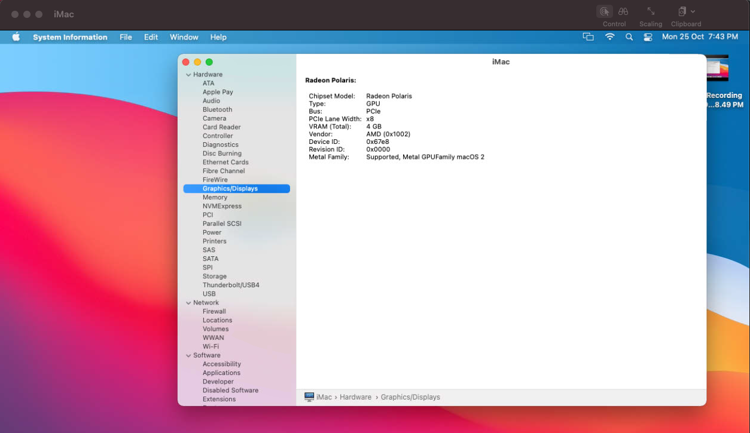Viewport: 750px width, 433px height.
Task: Select Firewall under Network
Action: 214,311
